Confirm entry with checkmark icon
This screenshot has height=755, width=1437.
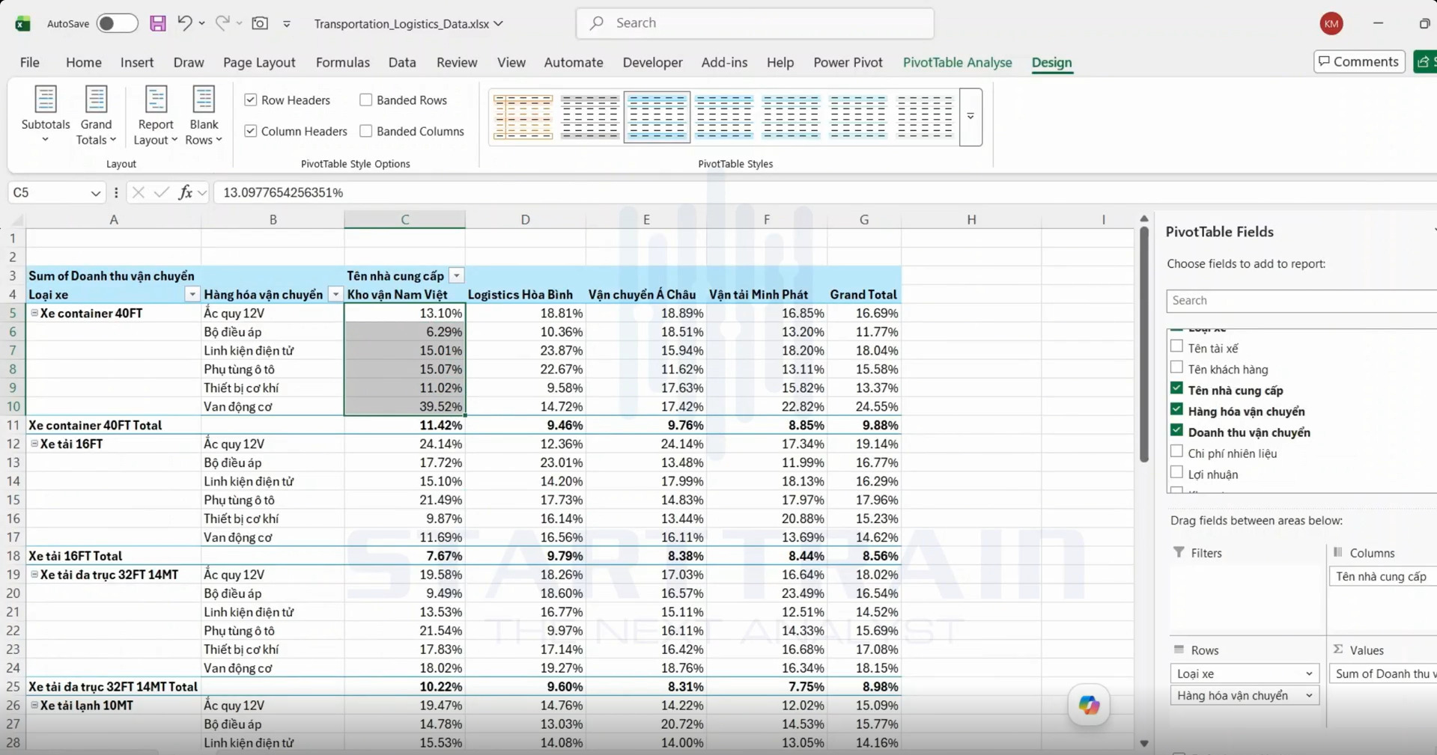(161, 192)
